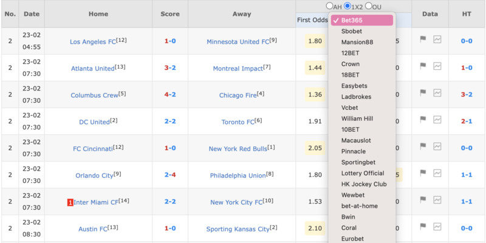
Task: Click flag icon in Inter Miami CF row
Action: click(x=423, y=199)
